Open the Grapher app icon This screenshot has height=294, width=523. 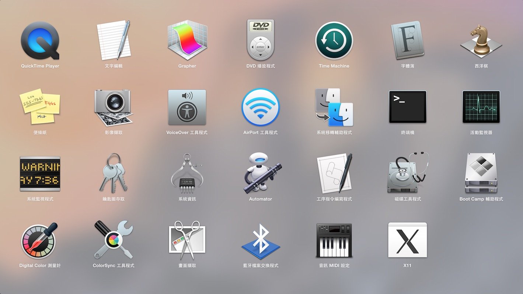tap(187, 40)
